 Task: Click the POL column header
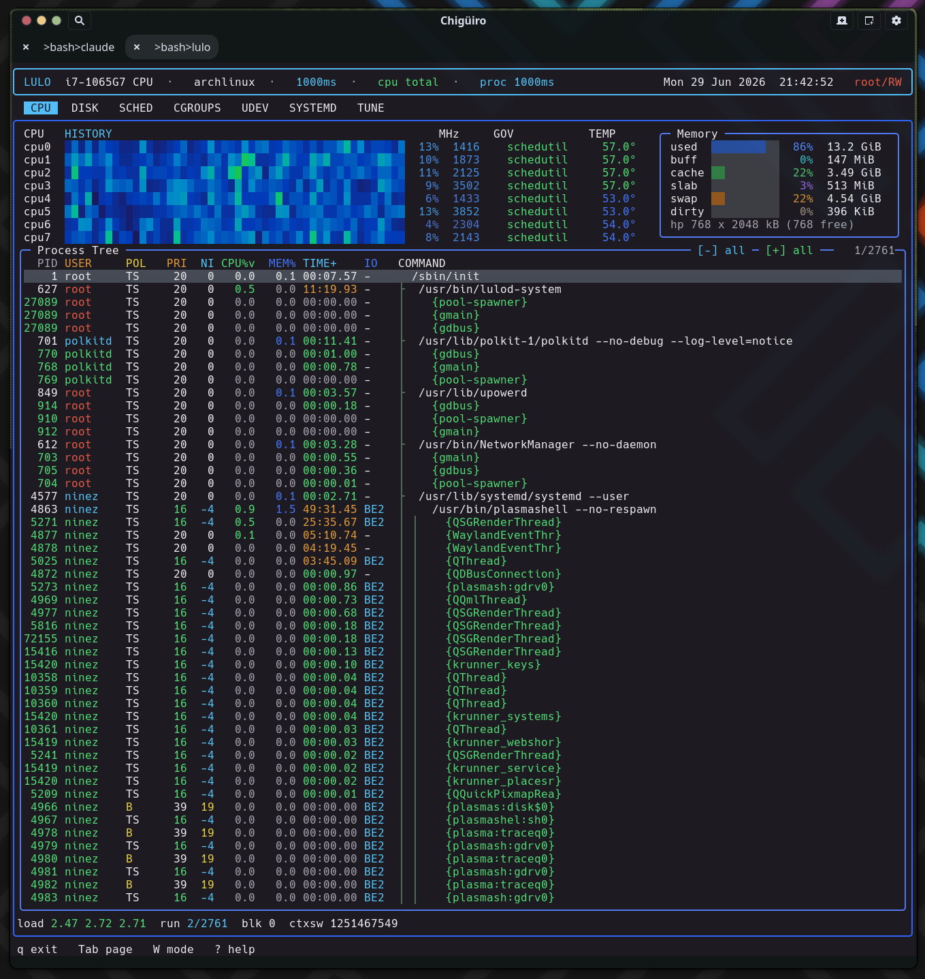(136, 263)
